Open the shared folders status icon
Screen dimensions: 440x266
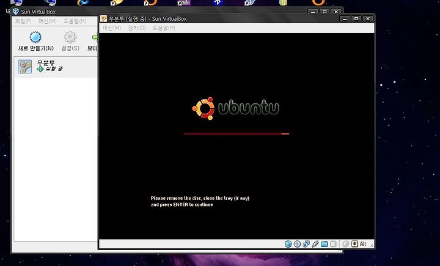point(324,244)
